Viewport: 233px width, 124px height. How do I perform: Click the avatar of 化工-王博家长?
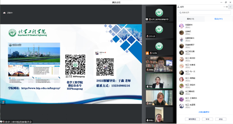click(x=181, y=99)
